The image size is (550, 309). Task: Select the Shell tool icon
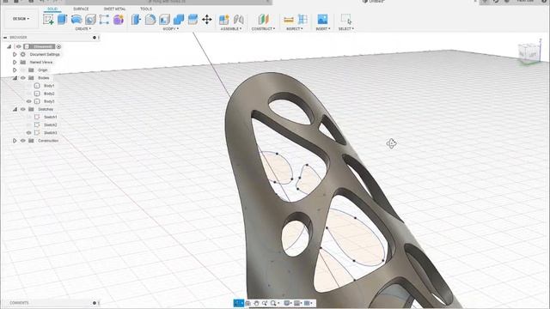coord(164,19)
